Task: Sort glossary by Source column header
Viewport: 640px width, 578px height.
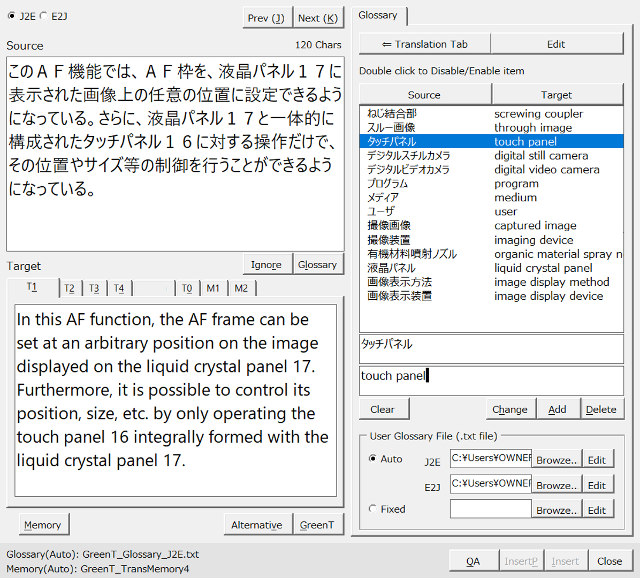Action: pyautogui.click(x=424, y=95)
